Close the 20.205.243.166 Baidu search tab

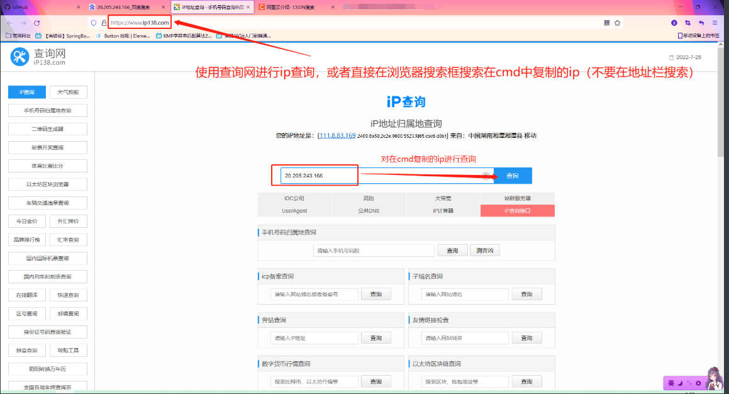tap(163, 7)
